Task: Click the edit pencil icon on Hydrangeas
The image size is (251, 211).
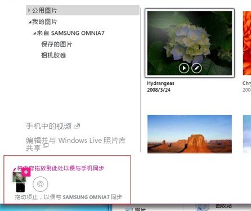Action: [x=196, y=68]
